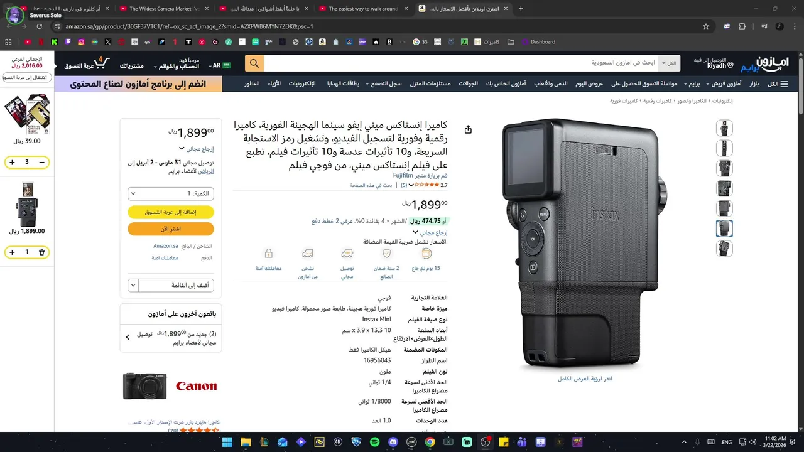Open the Today's Deals nav item
The height and width of the screenshot is (452, 804).
(590, 83)
